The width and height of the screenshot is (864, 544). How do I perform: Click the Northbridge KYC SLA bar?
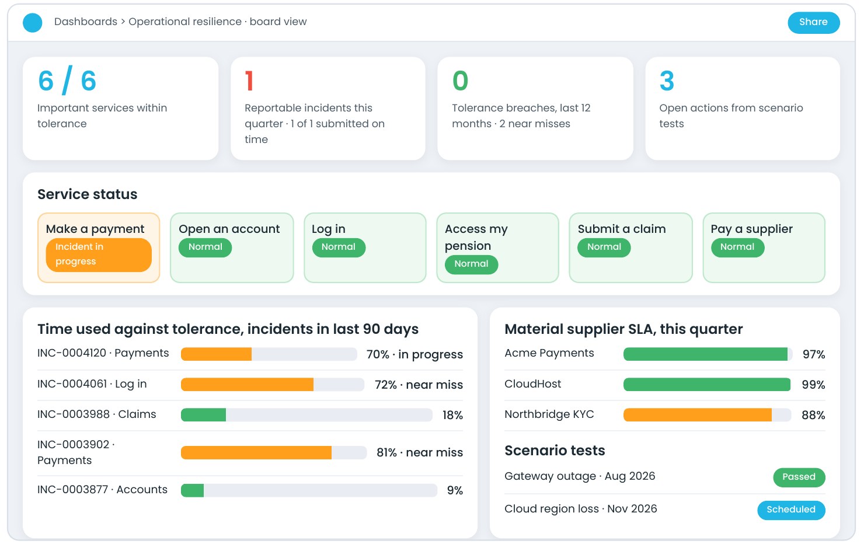708,414
